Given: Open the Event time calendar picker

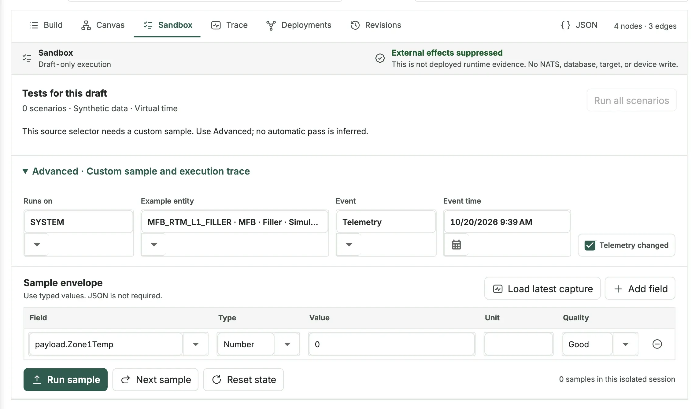Looking at the screenshot, I should pyautogui.click(x=457, y=245).
